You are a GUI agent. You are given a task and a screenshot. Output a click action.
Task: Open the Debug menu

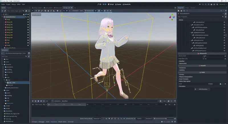[13, 4]
